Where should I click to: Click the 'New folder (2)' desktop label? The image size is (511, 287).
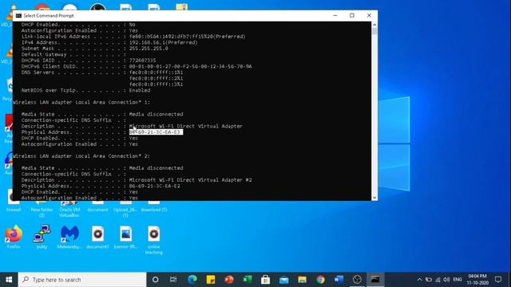42,213
